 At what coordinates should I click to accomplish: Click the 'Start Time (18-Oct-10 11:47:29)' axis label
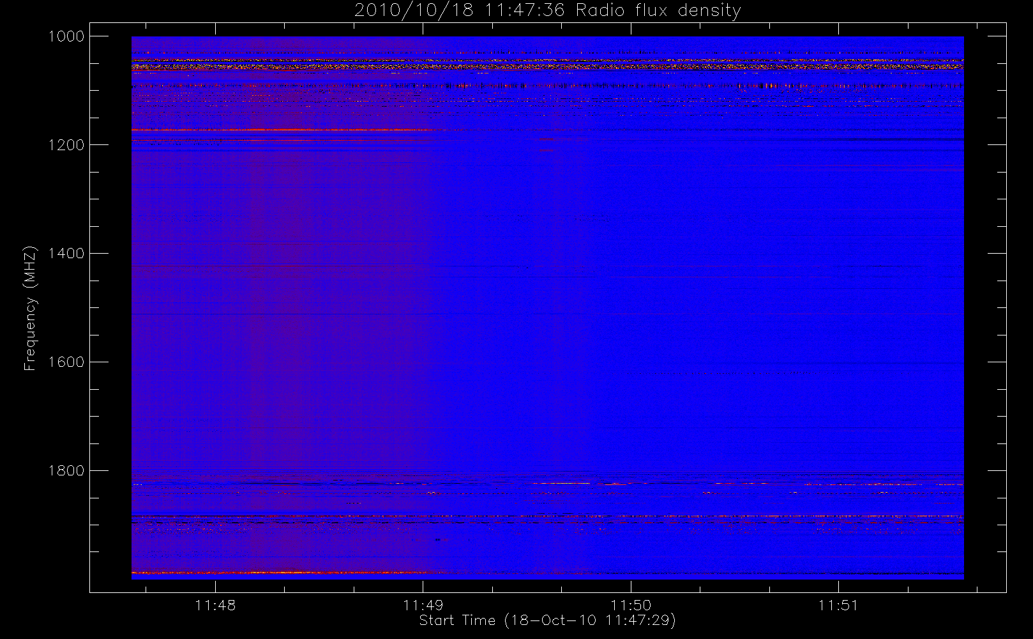tap(547, 620)
